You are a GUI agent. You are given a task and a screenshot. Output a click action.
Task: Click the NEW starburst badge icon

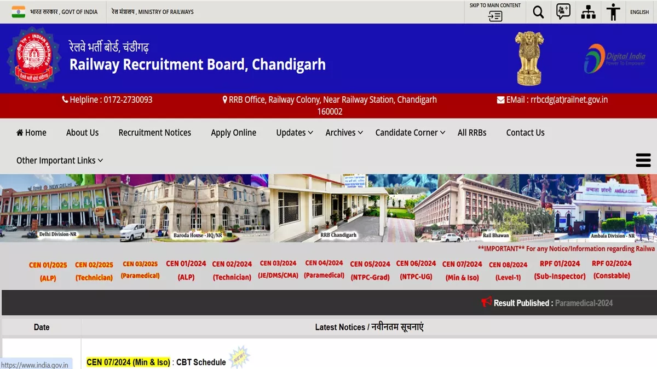[x=239, y=357]
